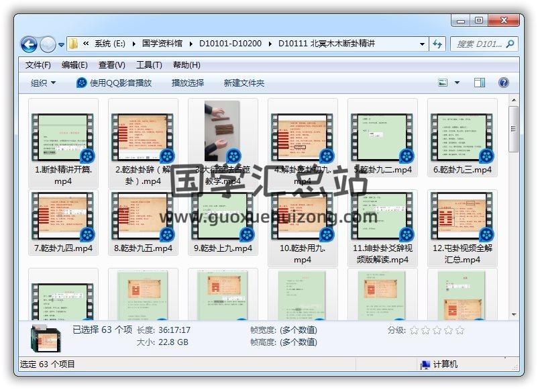
Task: Select D10101-D10200 breadcrumb segment
Action: pos(230,44)
